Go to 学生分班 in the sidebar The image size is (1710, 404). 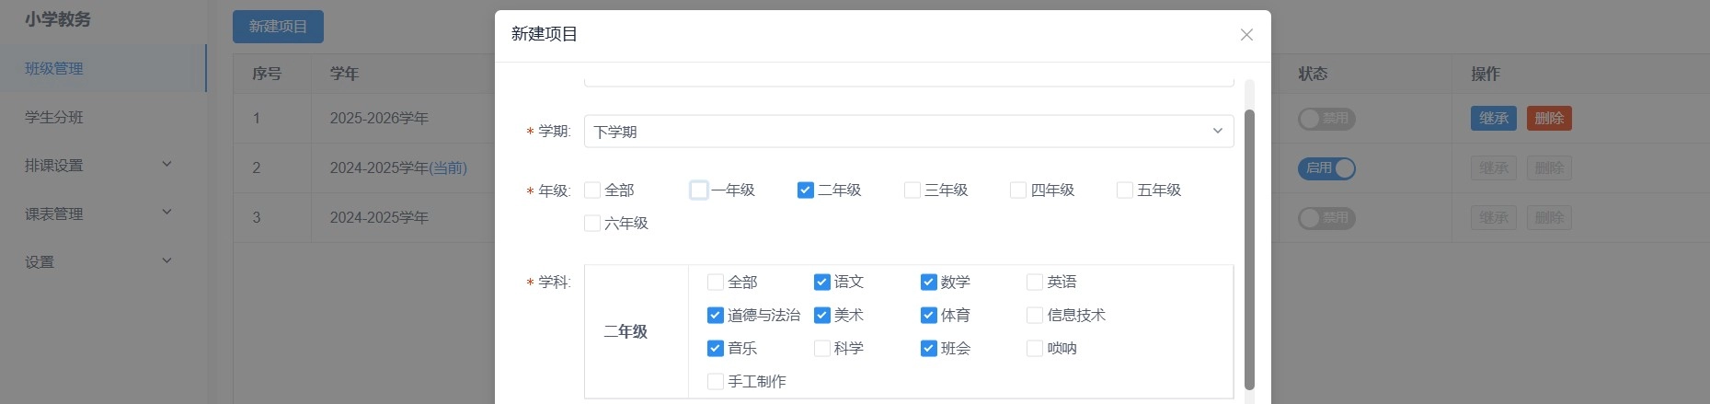click(x=54, y=118)
